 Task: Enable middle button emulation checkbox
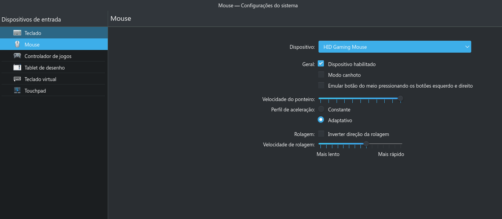pyautogui.click(x=321, y=85)
